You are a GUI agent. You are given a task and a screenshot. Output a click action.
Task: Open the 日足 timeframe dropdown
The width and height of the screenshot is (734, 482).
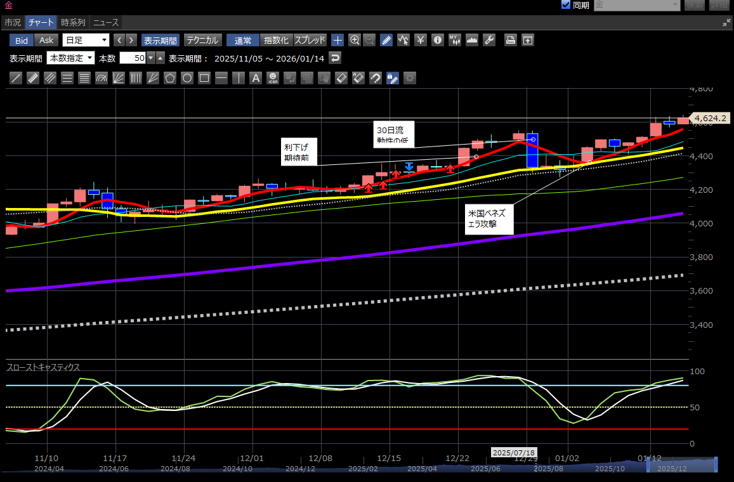point(86,40)
